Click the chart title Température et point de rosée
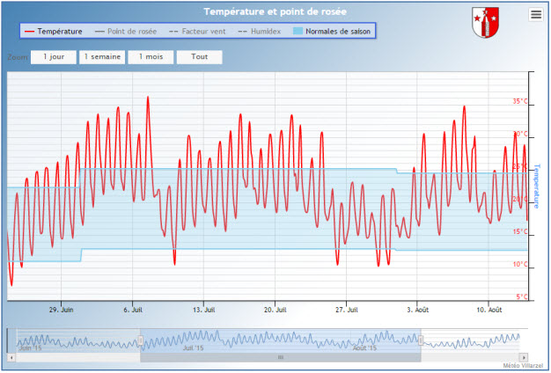 (x=275, y=11)
